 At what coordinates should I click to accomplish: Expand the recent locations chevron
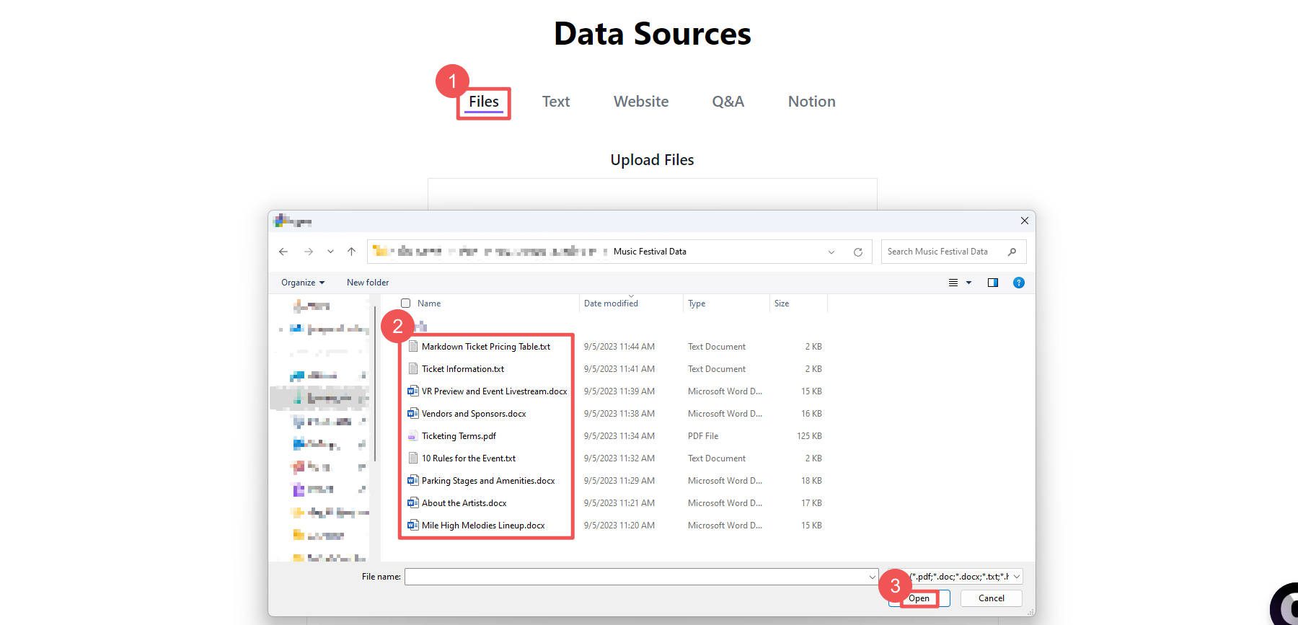click(330, 252)
